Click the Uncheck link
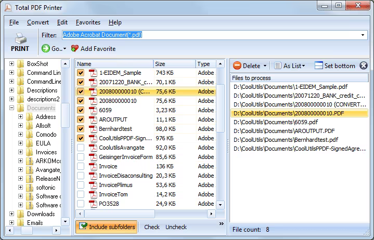Viewport: 374px width, 240px height. pos(176,227)
